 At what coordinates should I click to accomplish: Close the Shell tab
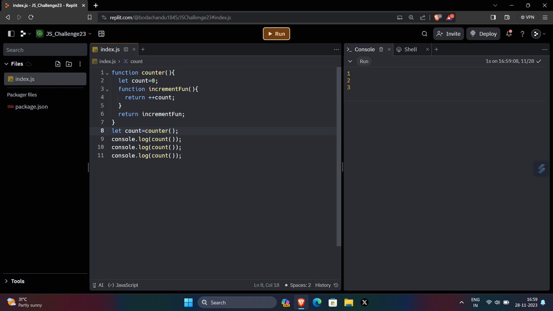click(428, 49)
